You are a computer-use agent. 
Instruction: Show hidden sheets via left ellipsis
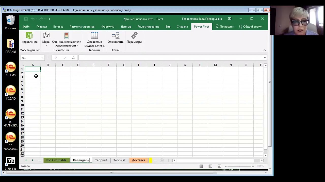39,160
